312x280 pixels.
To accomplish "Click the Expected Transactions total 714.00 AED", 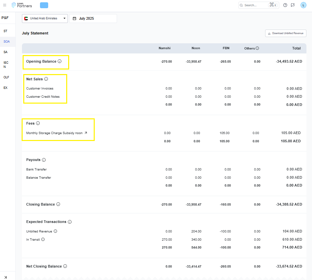I will tap(292, 247).
